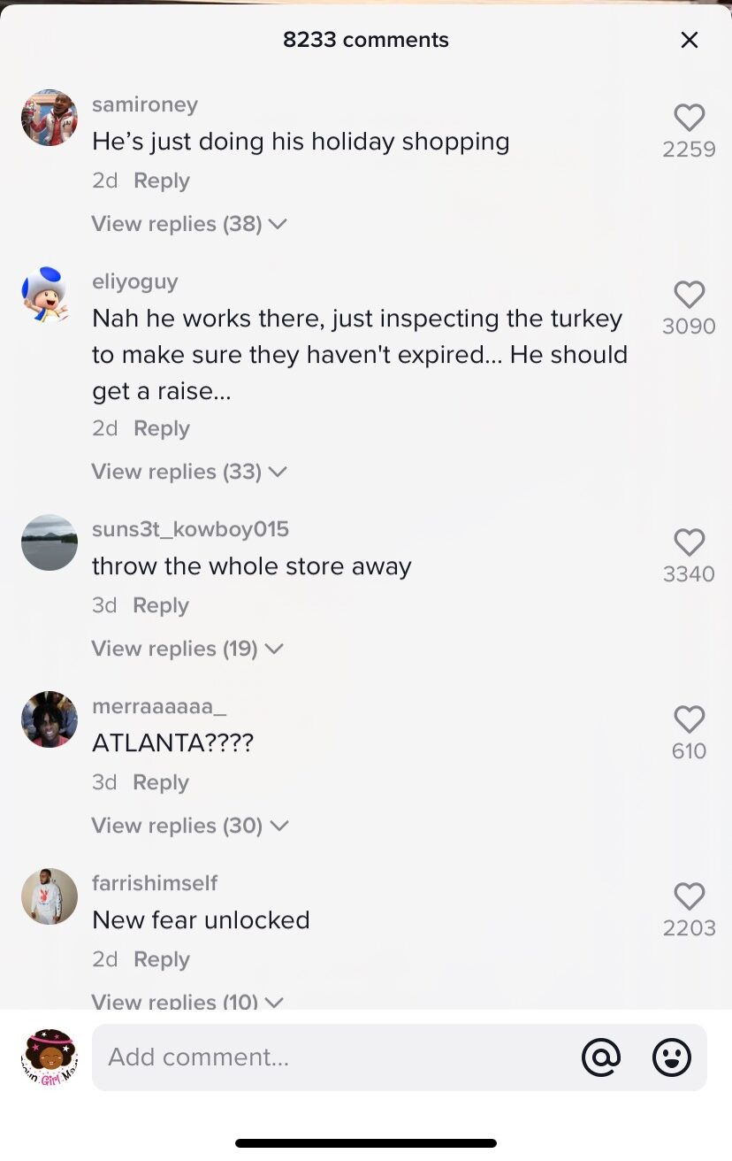The height and width of the screenshot is (1161, 732).
Task: Reply to the "ATLANTA????" comment
Action: coord(161,782)
